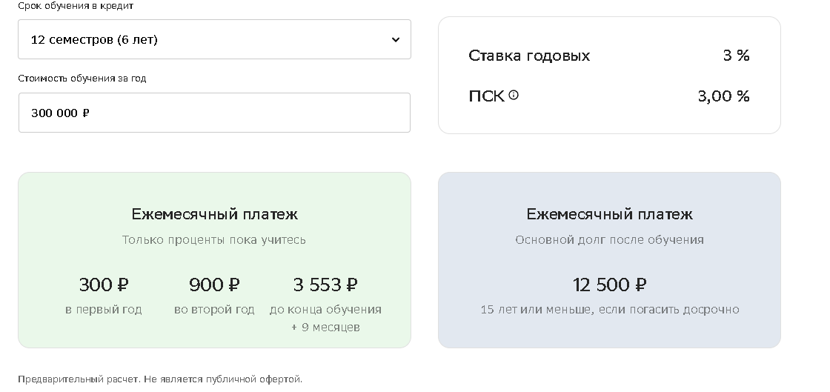This screenshot has width=830, height=392.
Task: Click the chevron arrow in the loan term dropdown
Action: [396, 40]
